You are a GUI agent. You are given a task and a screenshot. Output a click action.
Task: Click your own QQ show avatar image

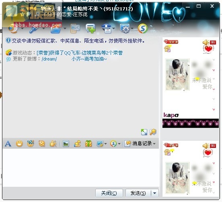click(x=177, y=178)
